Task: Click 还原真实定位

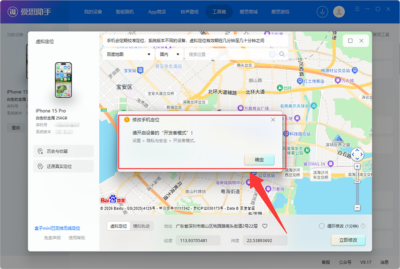Action: (63, 166)
